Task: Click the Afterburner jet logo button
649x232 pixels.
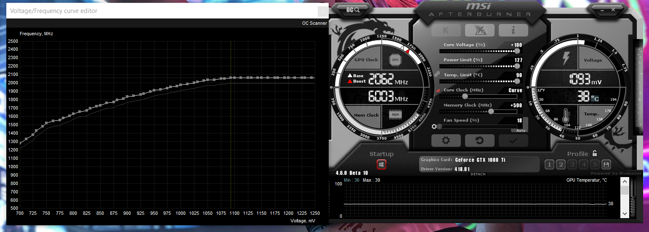Action: [480, 30]
